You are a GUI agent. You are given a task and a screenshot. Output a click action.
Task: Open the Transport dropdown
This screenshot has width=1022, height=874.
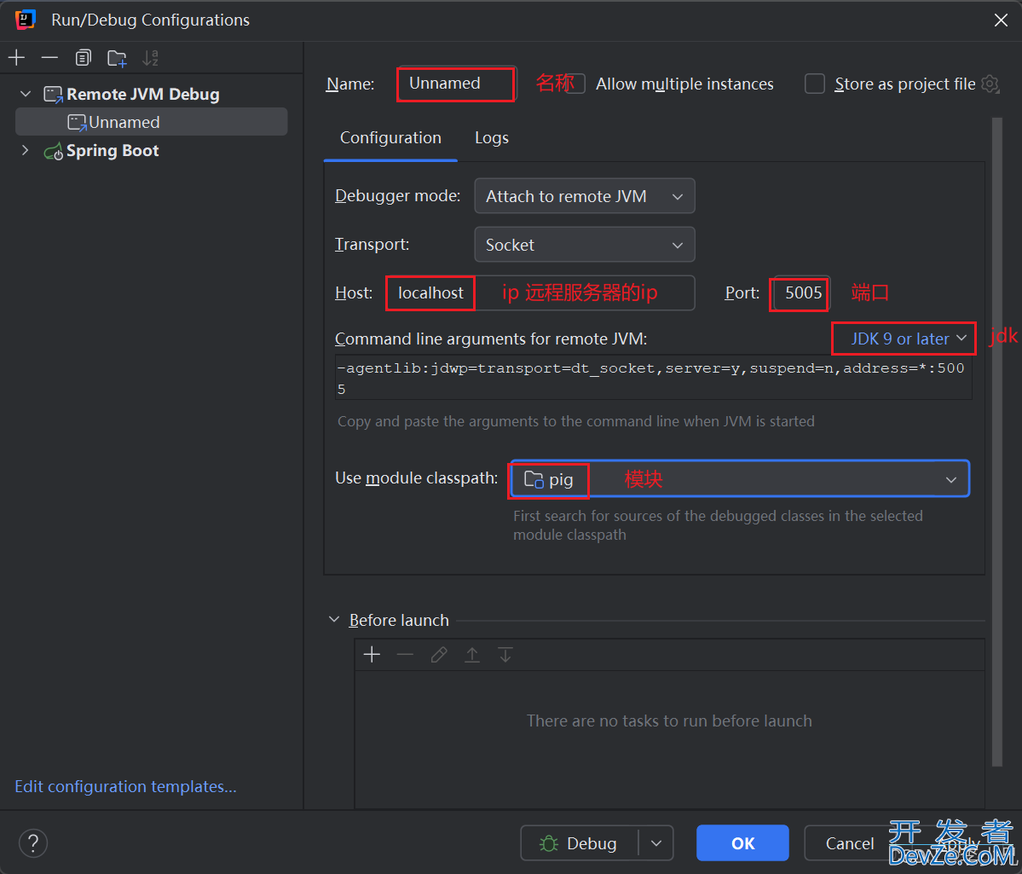pyautogui.click(x=584, y=244)
